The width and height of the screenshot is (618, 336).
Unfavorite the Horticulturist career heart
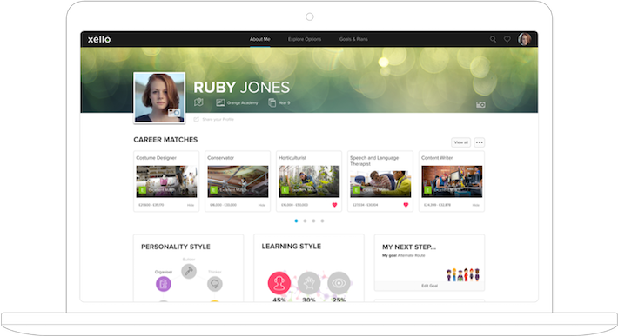click(334, 205)
